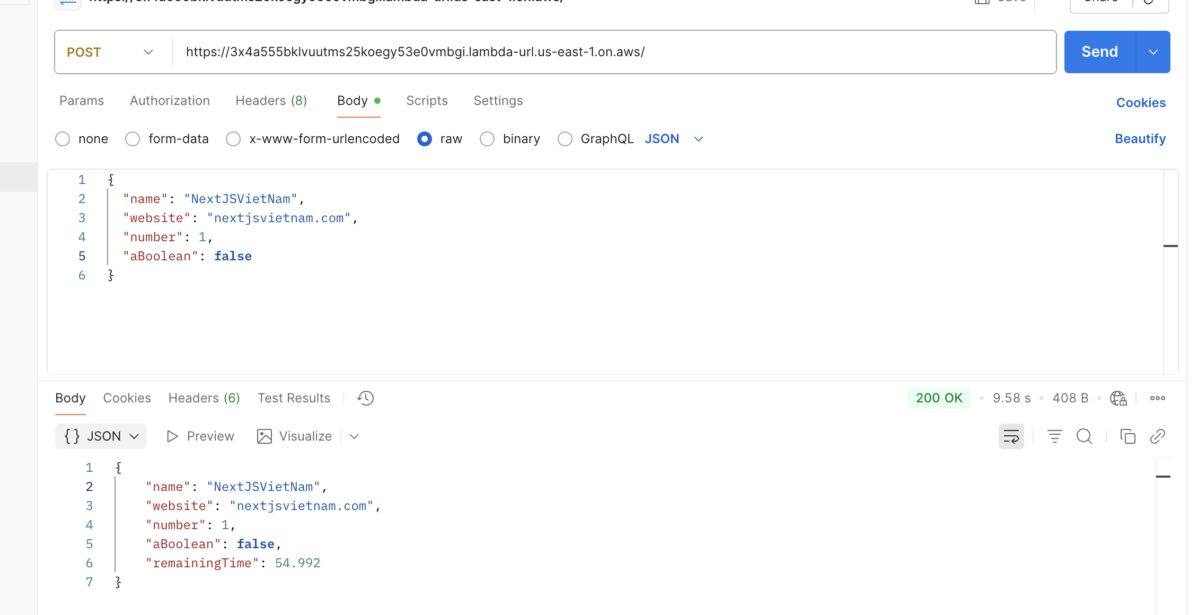The width and height of the screenshot is (1198, 615).
Task: Click the network globe lock icon
Action: click(1118, 398)
